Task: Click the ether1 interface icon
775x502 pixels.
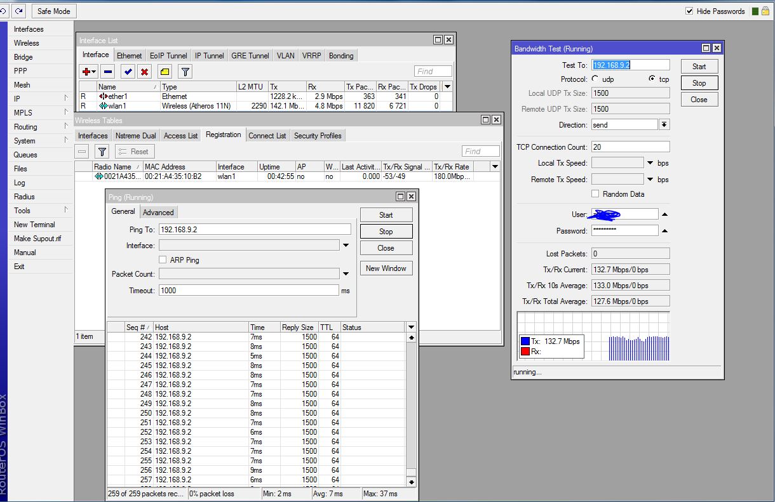Action: click(103, 96)
